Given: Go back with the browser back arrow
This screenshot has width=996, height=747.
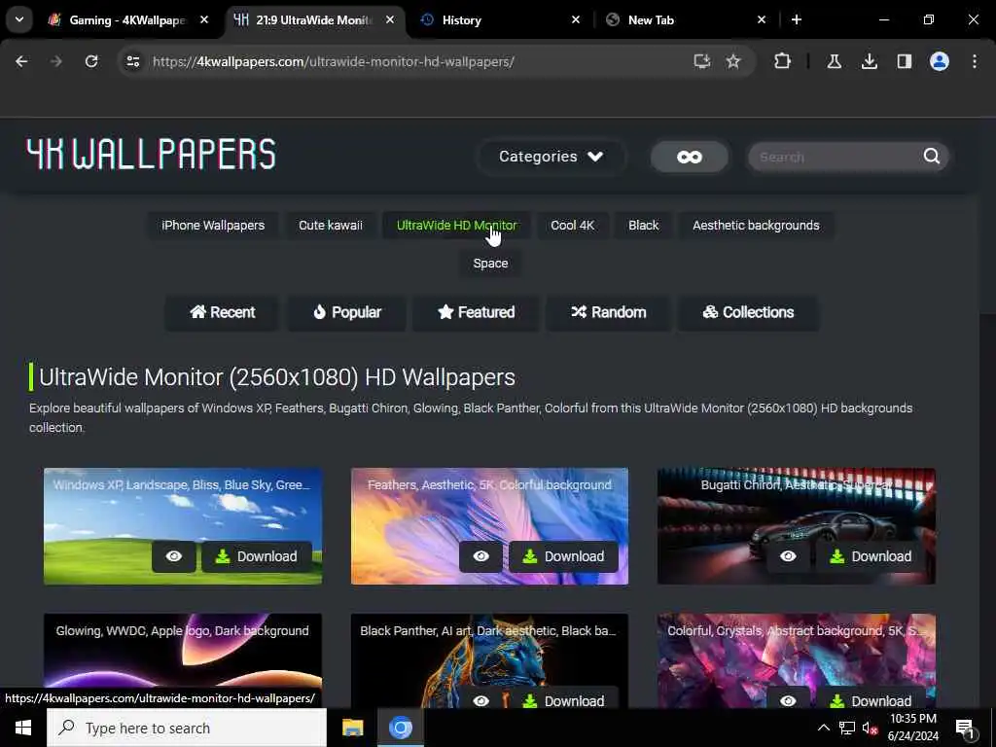Looking at the screenshot, I should click(21, 61).
